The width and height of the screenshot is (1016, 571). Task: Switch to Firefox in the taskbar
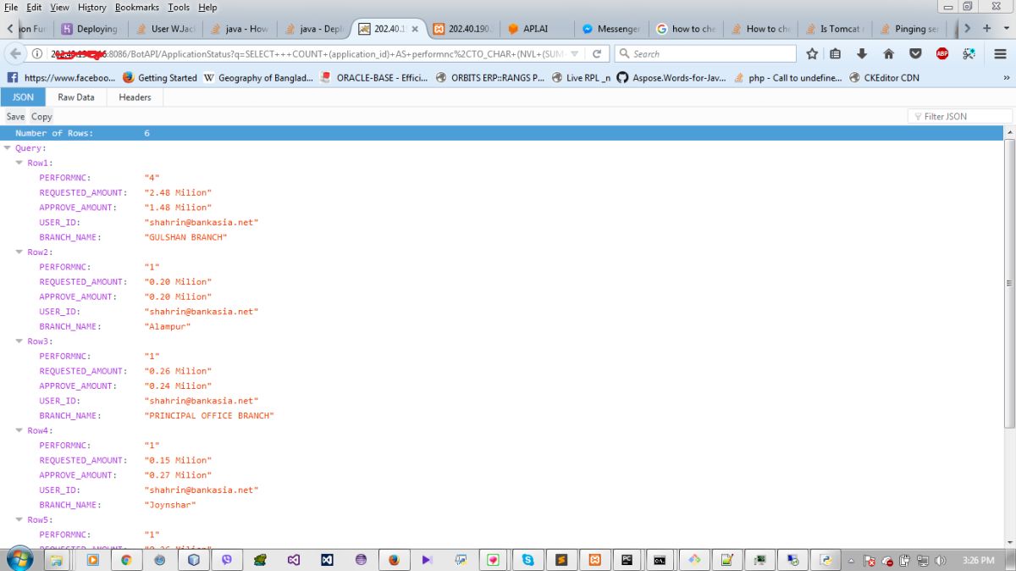(394, 560)
